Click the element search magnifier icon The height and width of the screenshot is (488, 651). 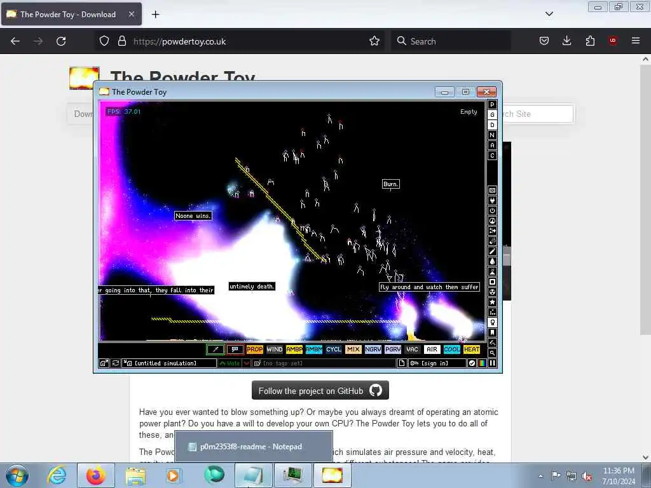click(492, 353)
